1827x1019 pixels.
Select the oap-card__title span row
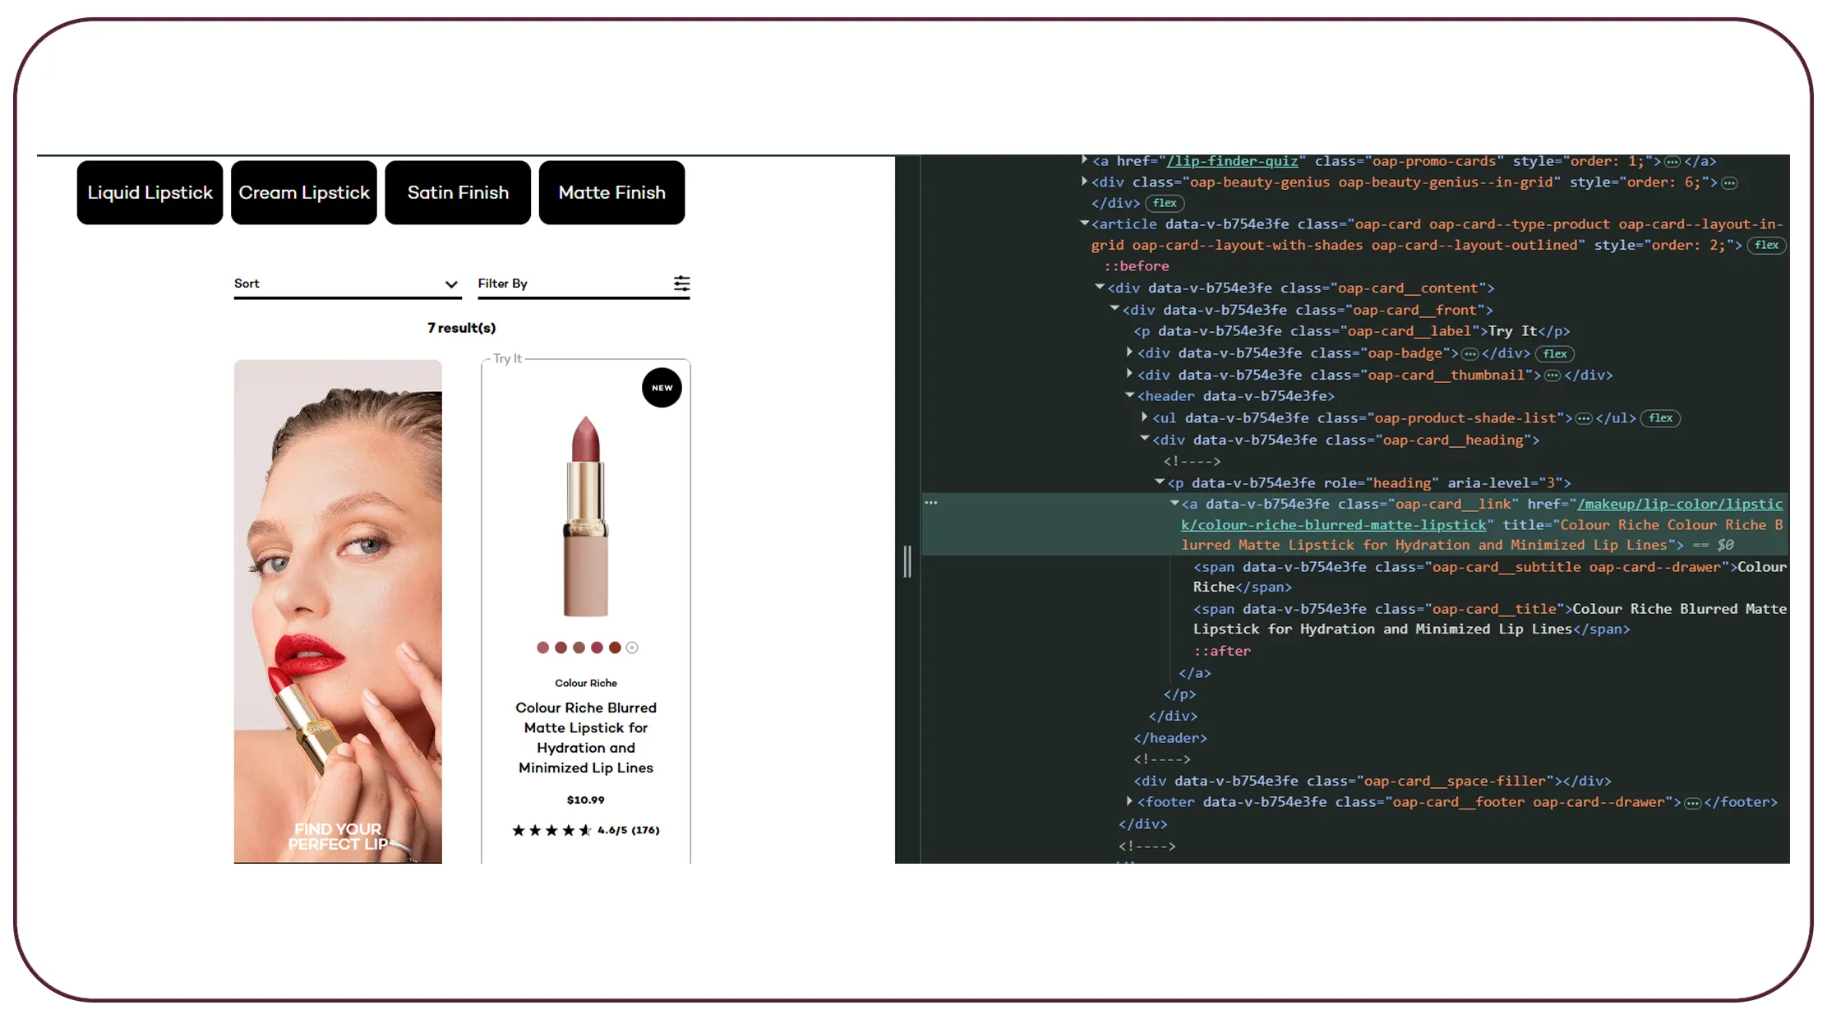(1489, 619)
